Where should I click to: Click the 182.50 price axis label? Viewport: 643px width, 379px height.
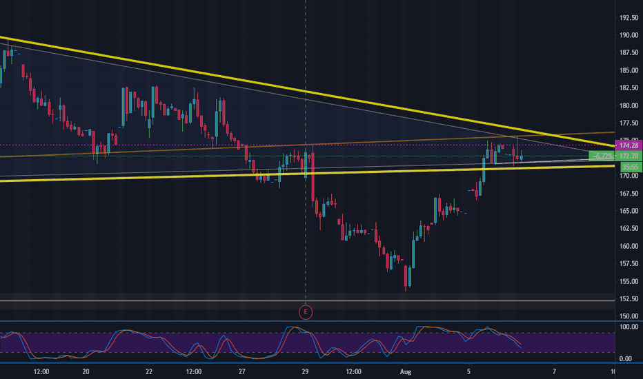coord(629,88)
